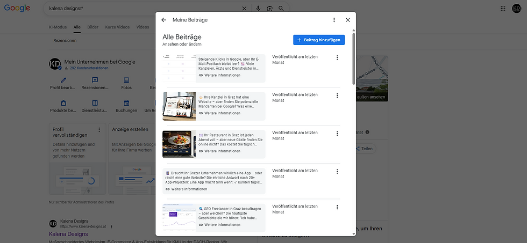The image size is (527, 243).
Task: Open the Steigende Klicks post thumbnail
Action: [179, 68]
